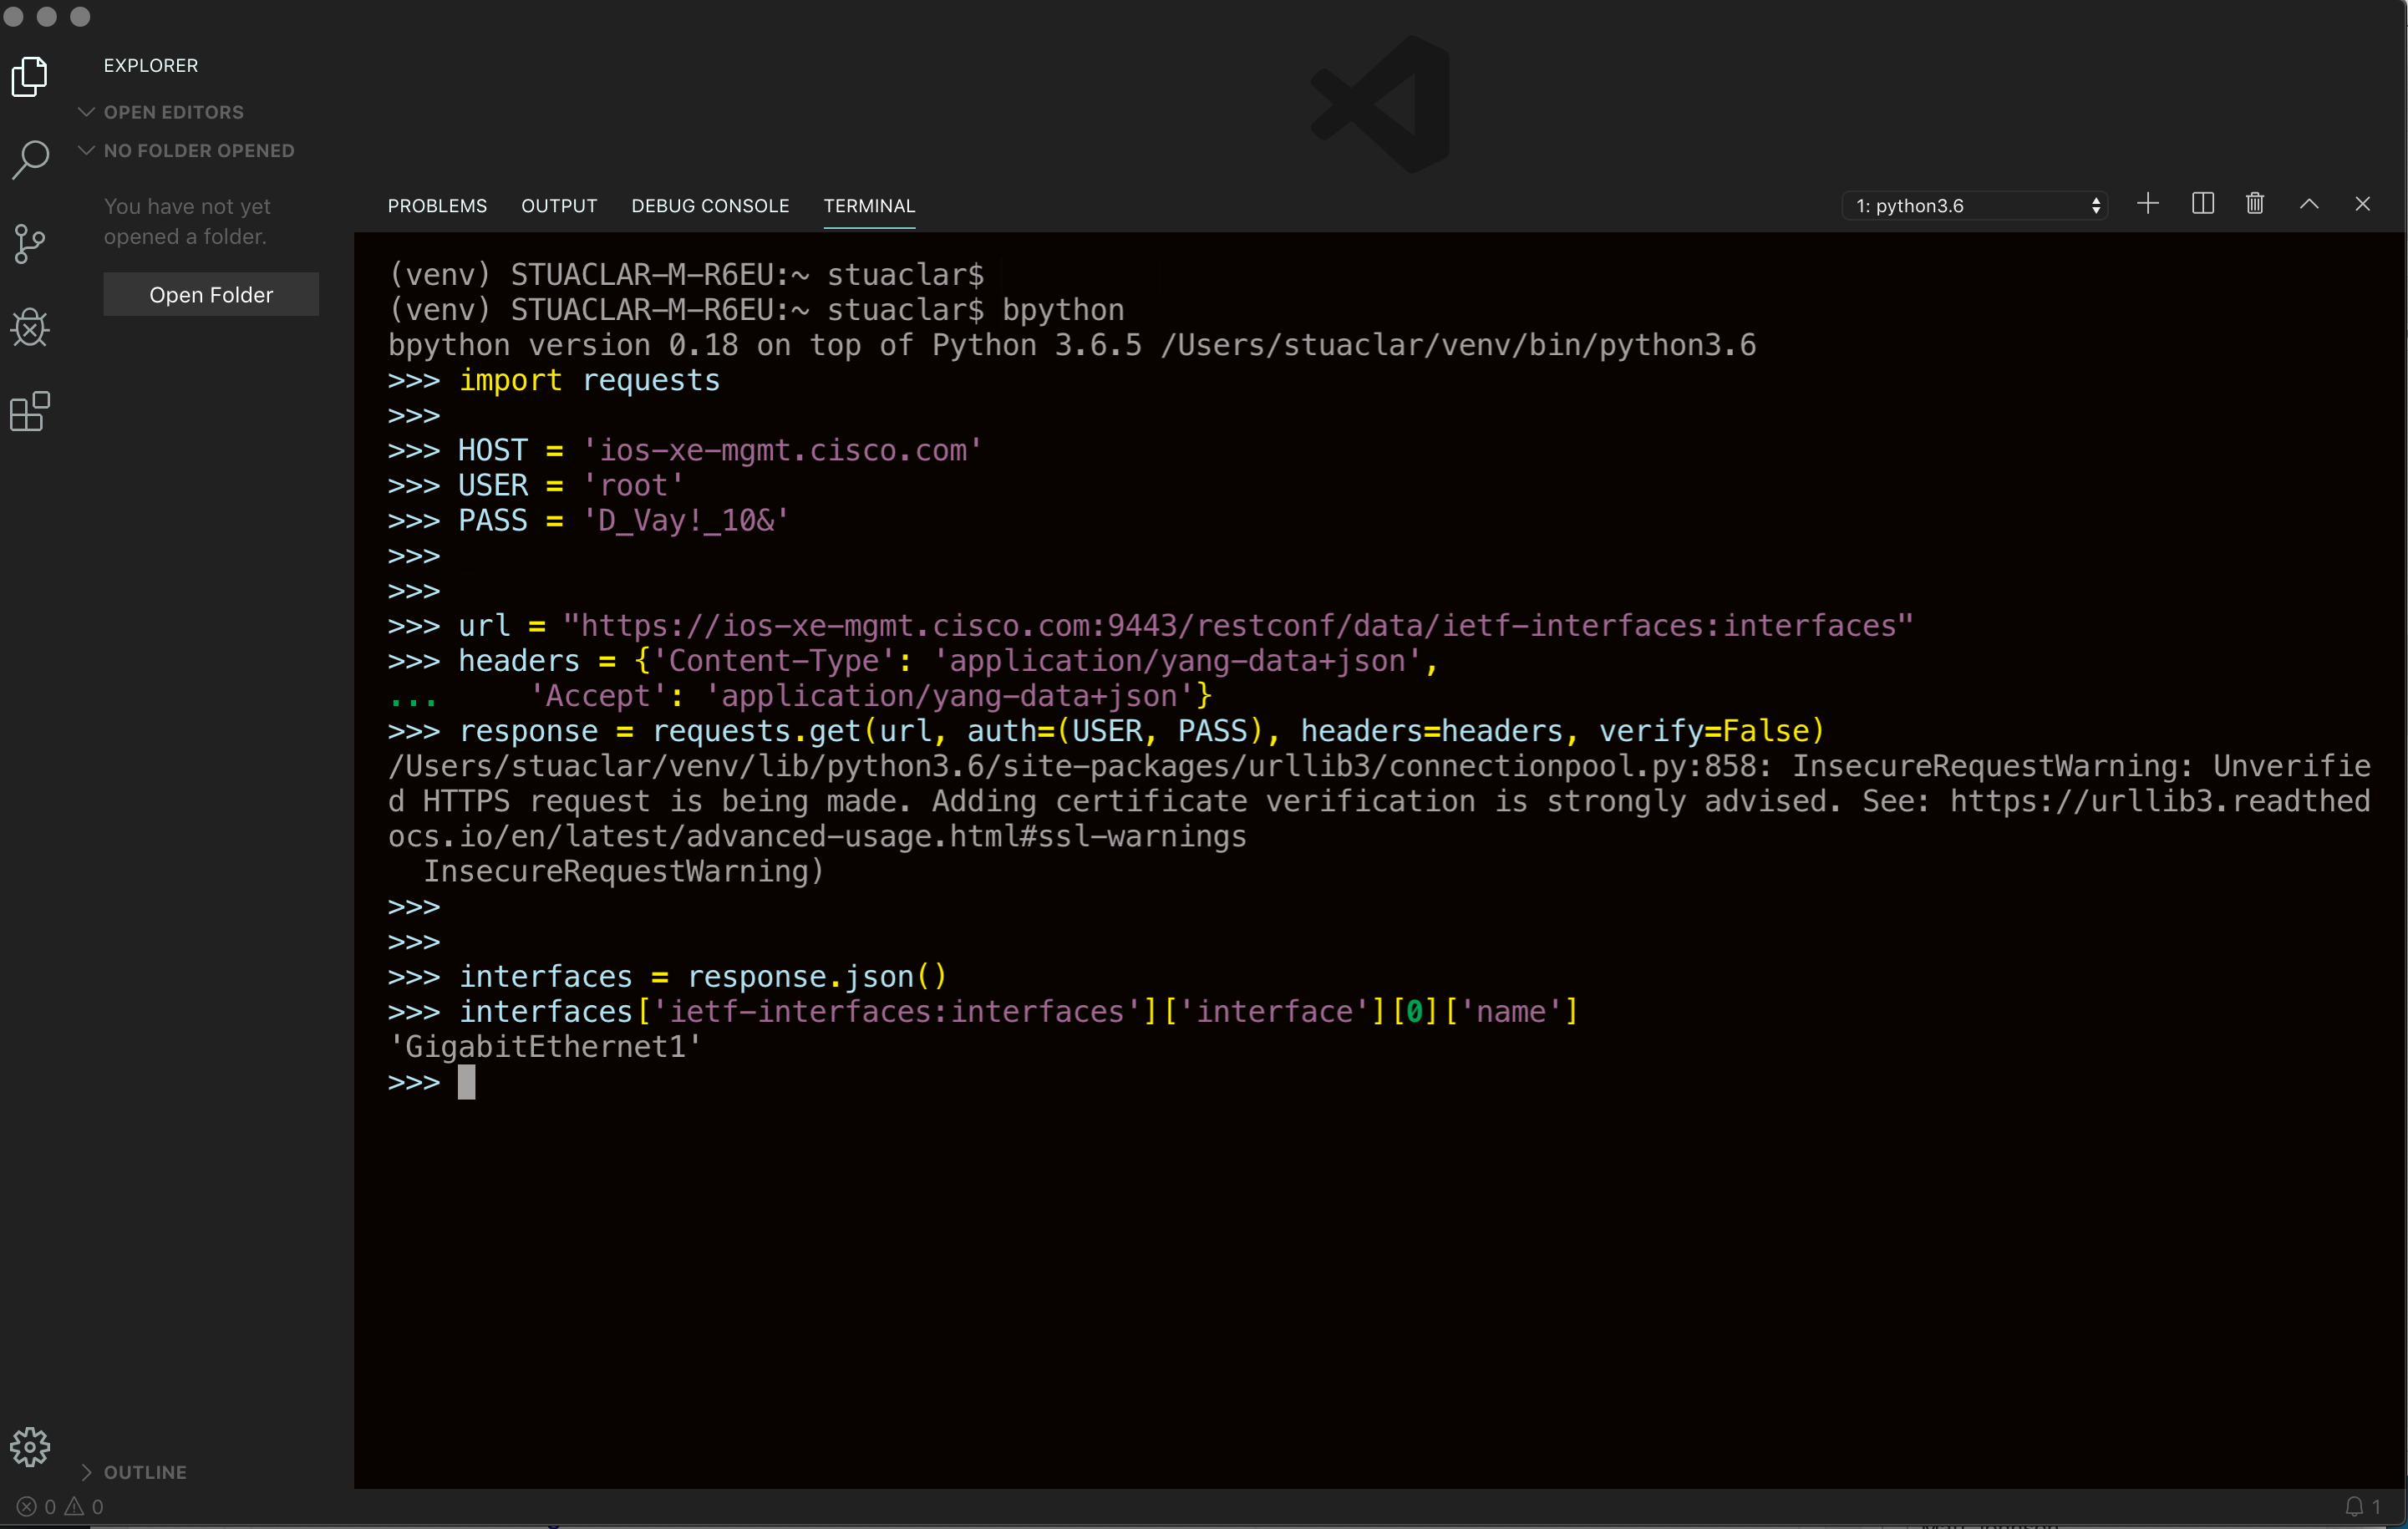2408x1529 pixels.
Task: Maximize terminal panel with up chevron
Action: point(2308,204)
